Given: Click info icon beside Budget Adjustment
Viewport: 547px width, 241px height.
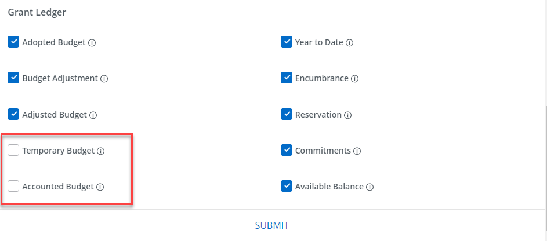Looking at the screenshot, I should [104, 79].
